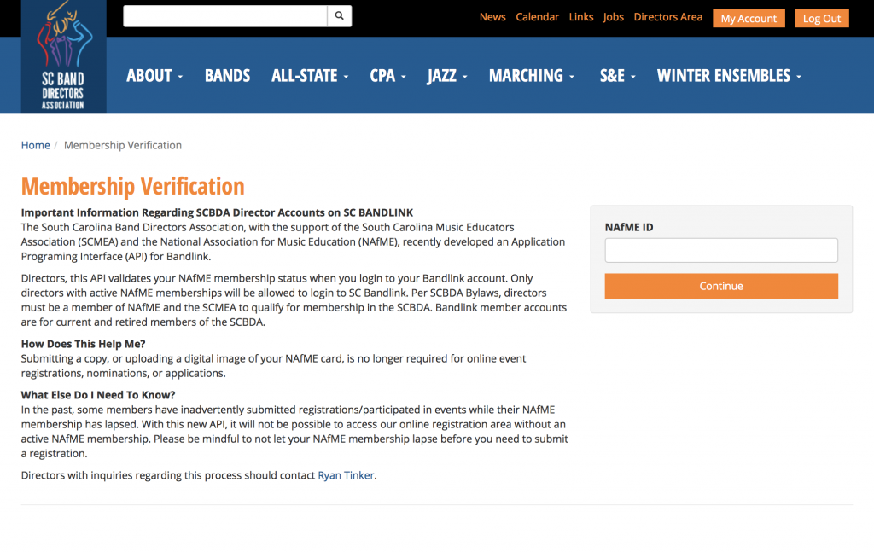Viewport: 874px width, 552px height.
Task: Select the BANDS navigation item
Action: (227, 75)
